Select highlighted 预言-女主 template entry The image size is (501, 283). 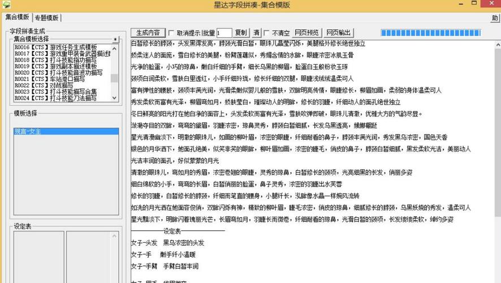(66, 131)
